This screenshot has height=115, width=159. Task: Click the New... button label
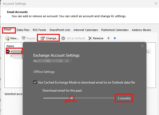(15, 38)
